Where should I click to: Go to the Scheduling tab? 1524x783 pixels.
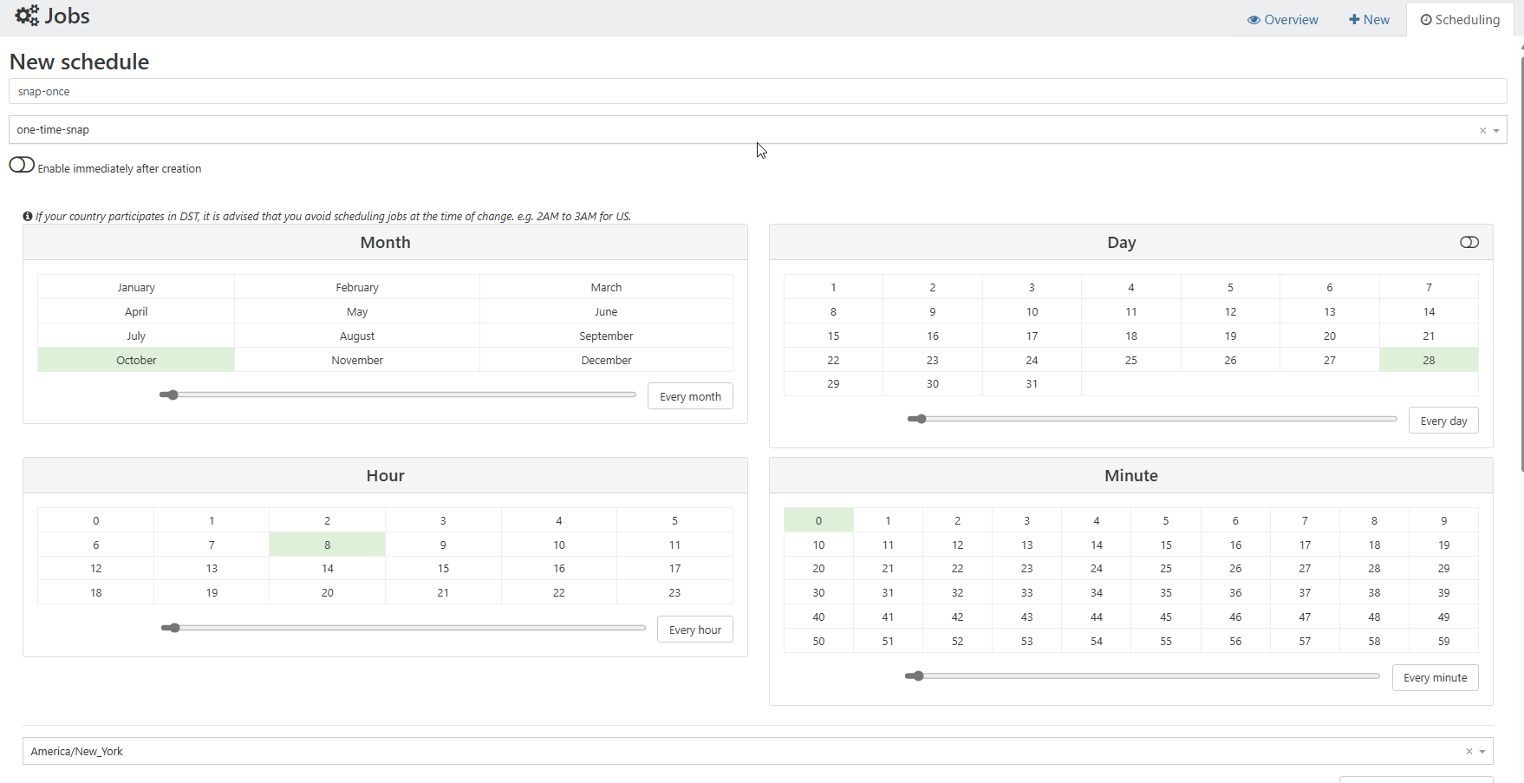click(x=1460, y=20)
